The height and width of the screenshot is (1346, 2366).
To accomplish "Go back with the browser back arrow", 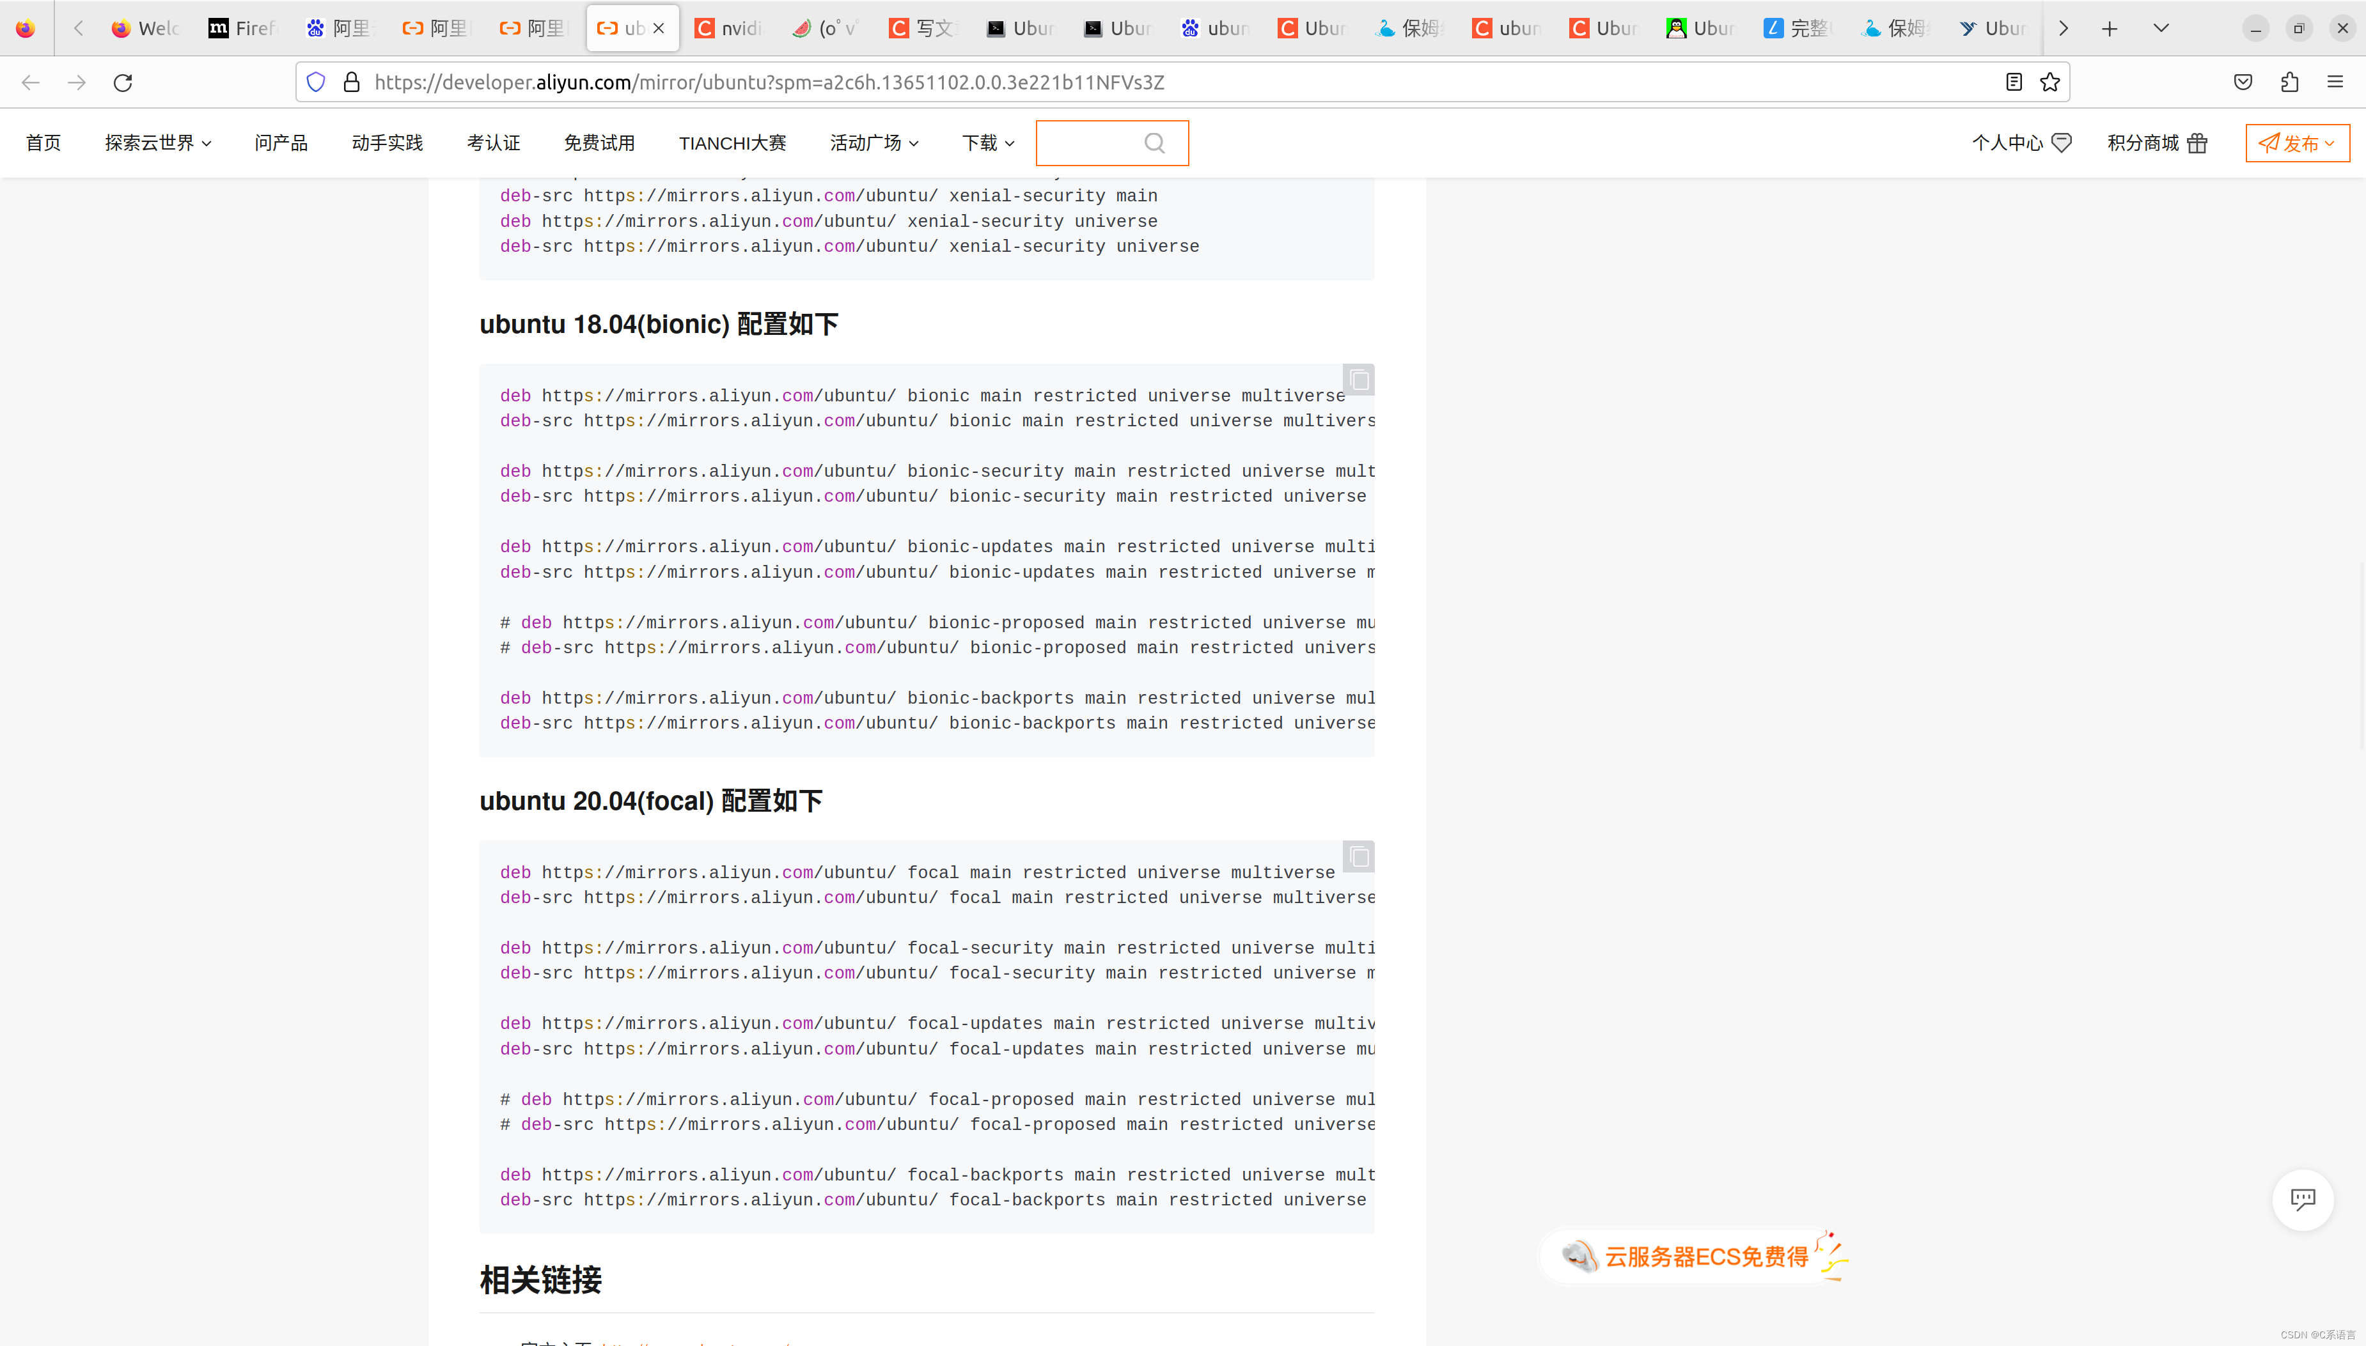I will tap(31, 82).
